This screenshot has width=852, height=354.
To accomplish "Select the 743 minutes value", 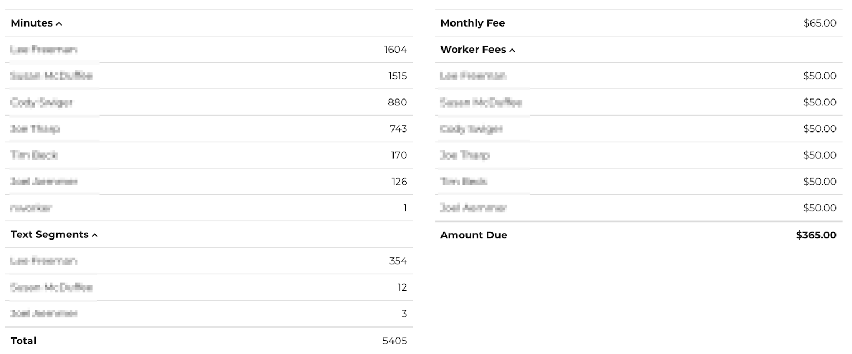I will pyautogui.click(x=398, y=129).
